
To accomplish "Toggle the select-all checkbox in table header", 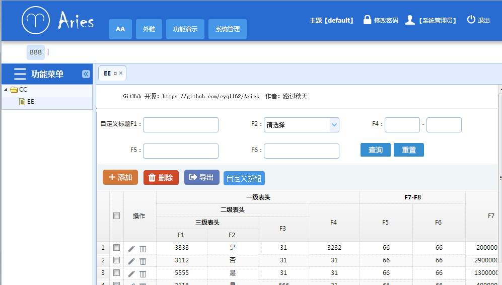I will [x=116, y=216].
